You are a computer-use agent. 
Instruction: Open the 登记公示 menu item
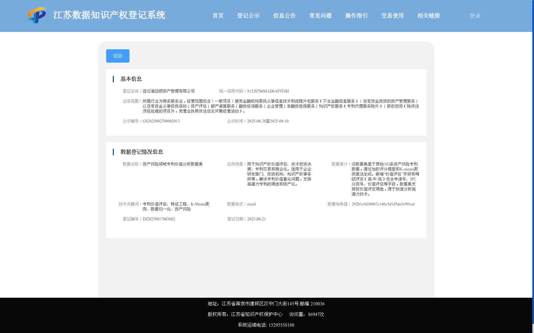(248, 16)
